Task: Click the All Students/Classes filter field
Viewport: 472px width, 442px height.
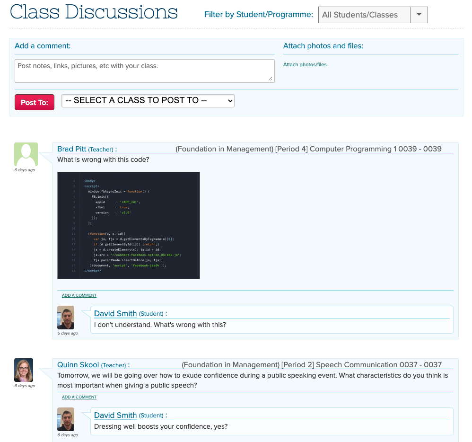Action: 365,15
